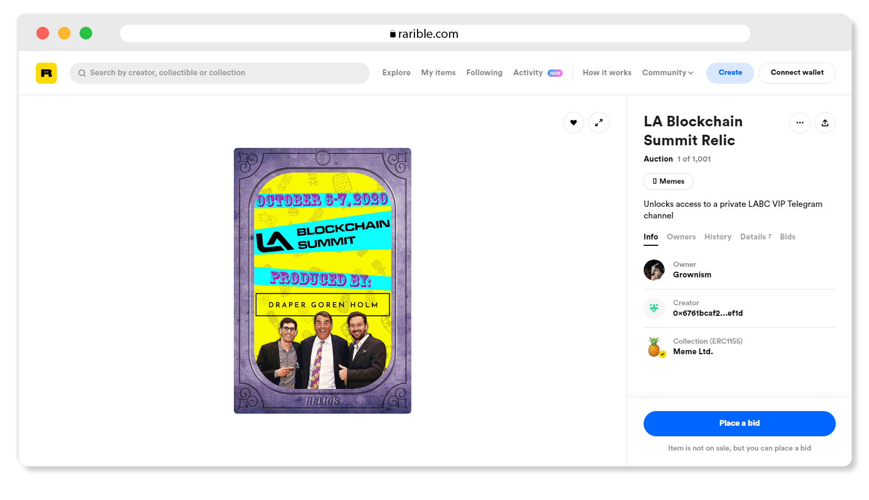Click the Meme Ltd. pineapple collection icon

655,347
